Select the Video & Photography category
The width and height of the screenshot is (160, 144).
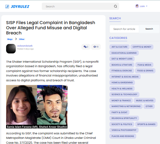click(124, 130)
